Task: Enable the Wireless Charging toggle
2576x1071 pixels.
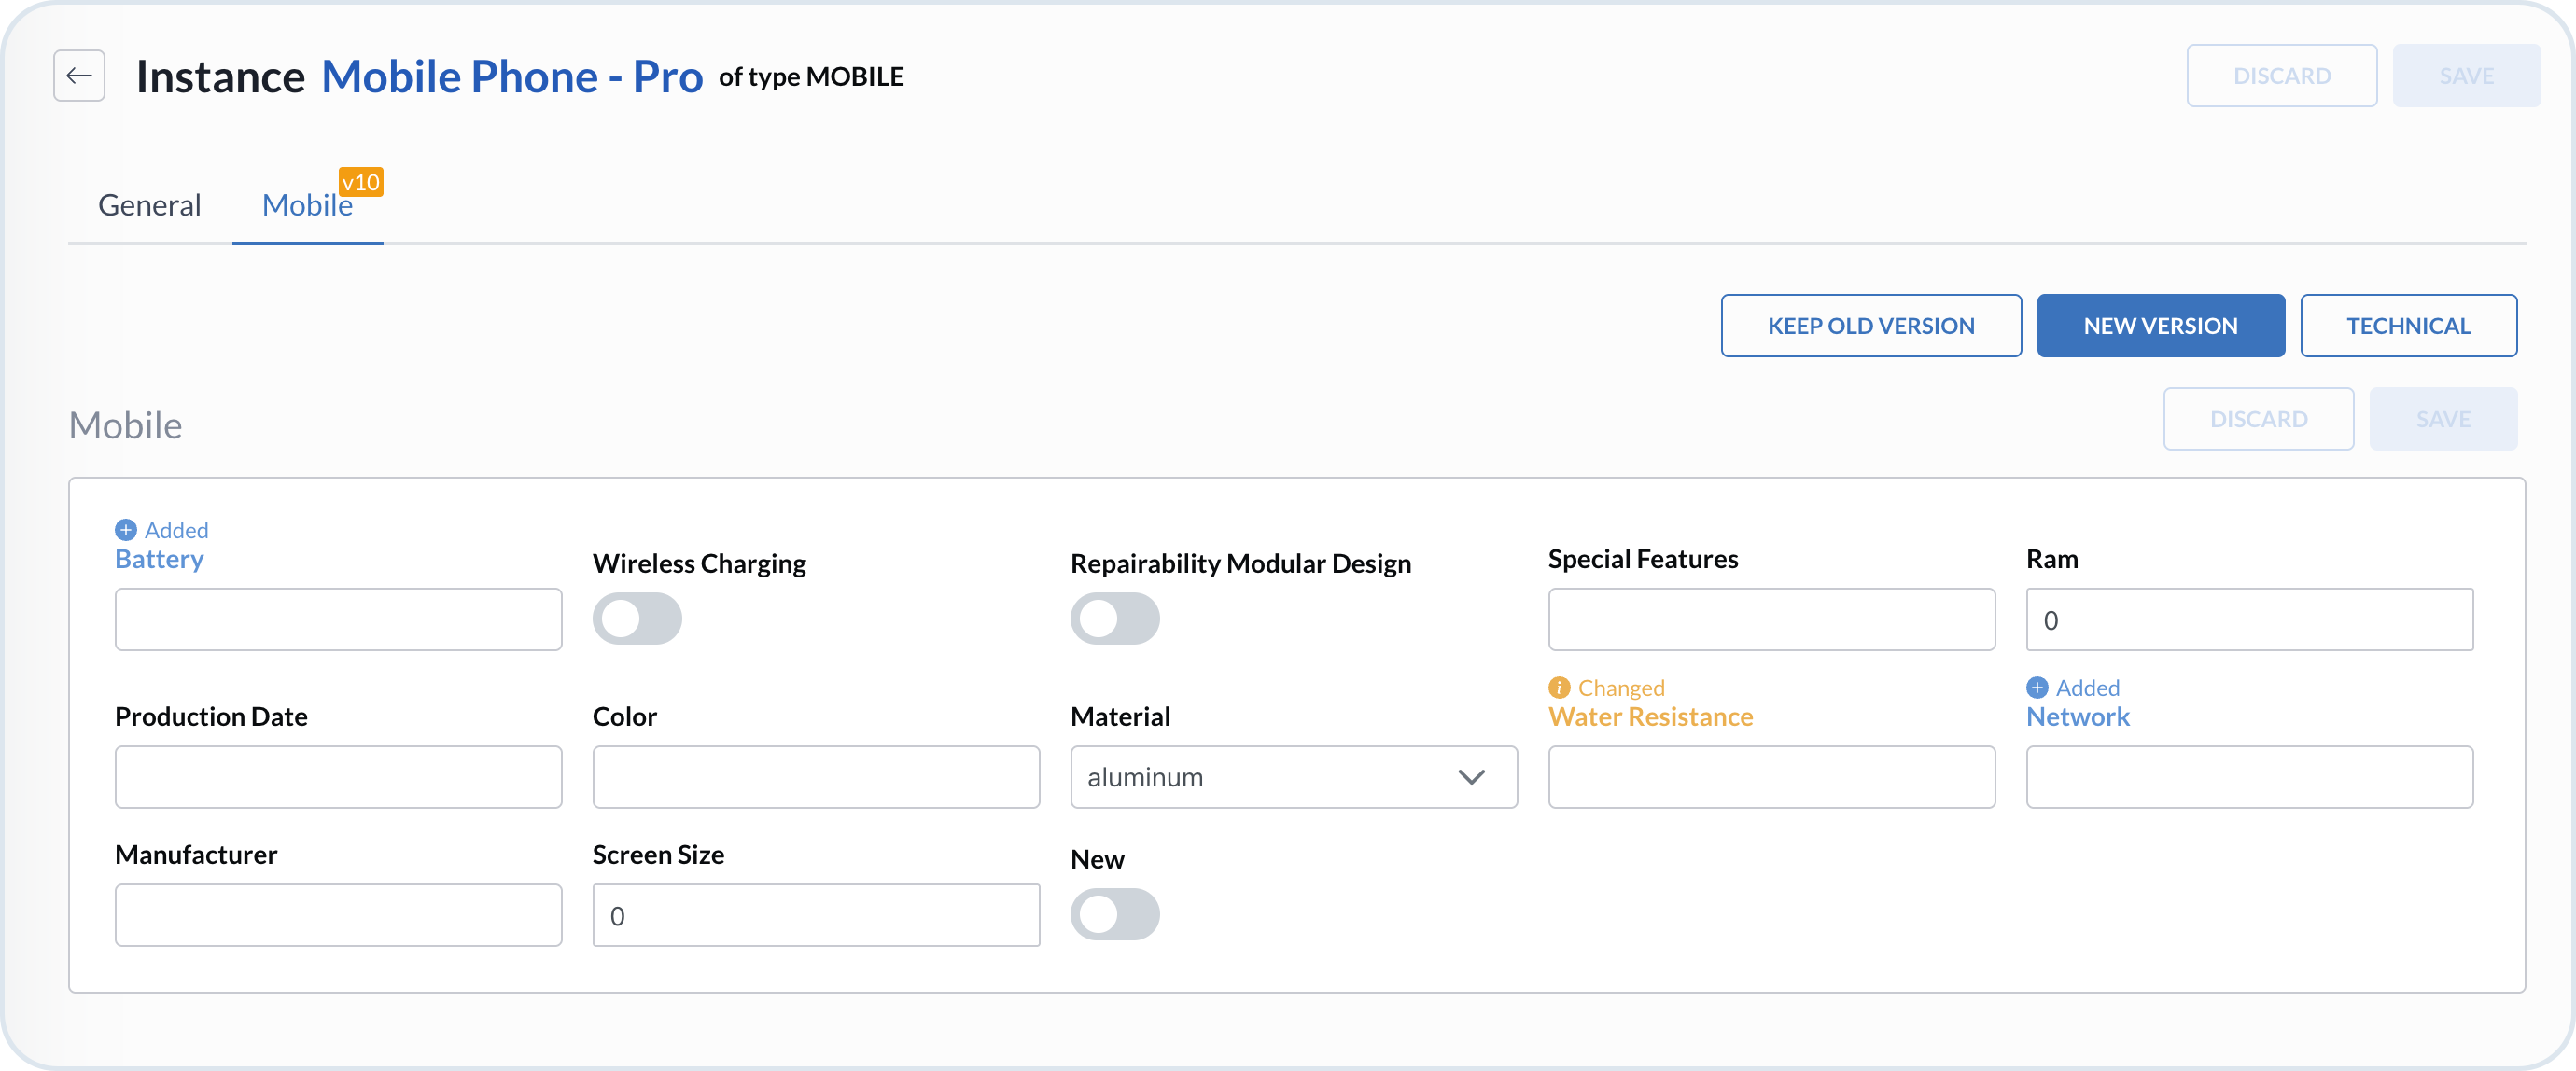Action: pos(637,619)
